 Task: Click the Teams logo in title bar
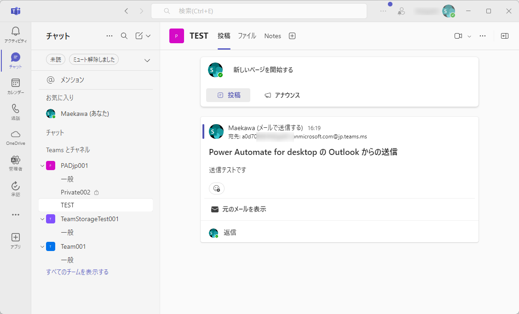16,11
